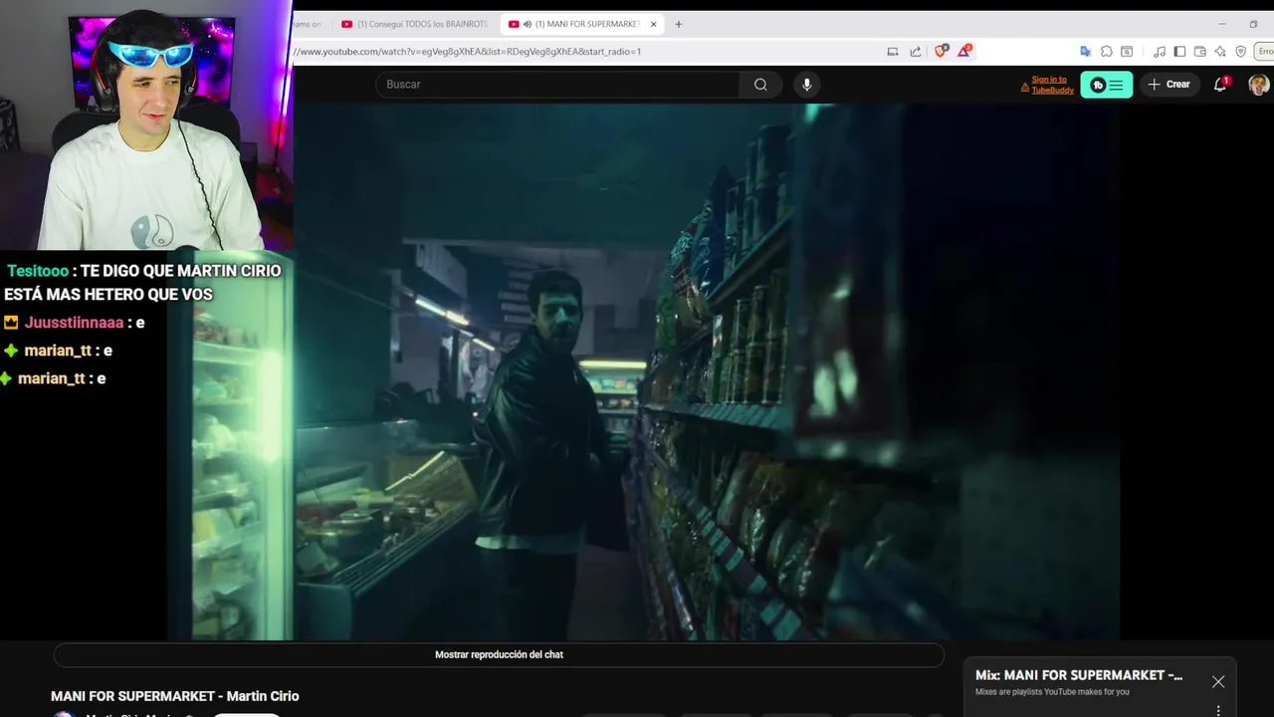The height and width of the screenshot is (717, 1274).
Task: Click the browser Error button
Action: click(1265, 52)
